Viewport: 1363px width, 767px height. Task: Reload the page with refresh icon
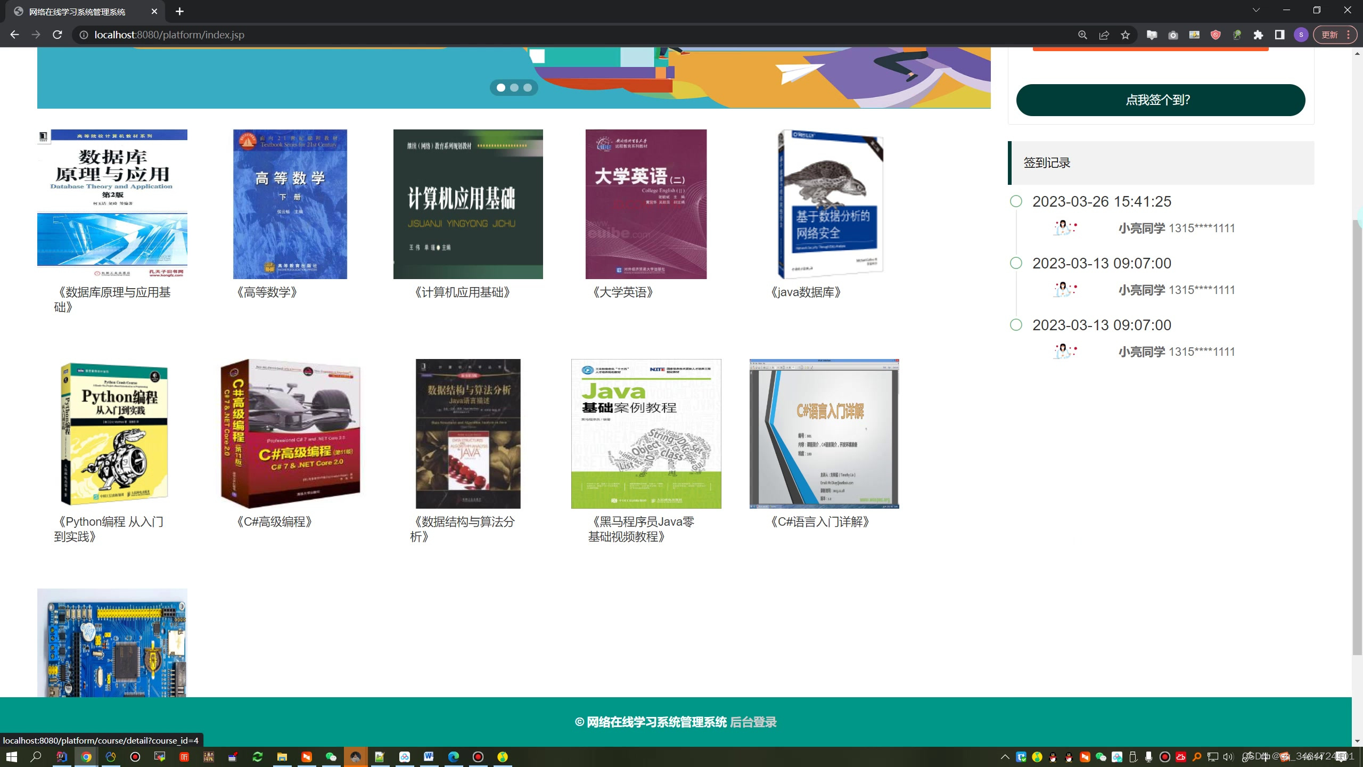point(58,35)
